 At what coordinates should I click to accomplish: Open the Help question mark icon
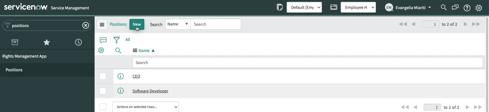467,8
